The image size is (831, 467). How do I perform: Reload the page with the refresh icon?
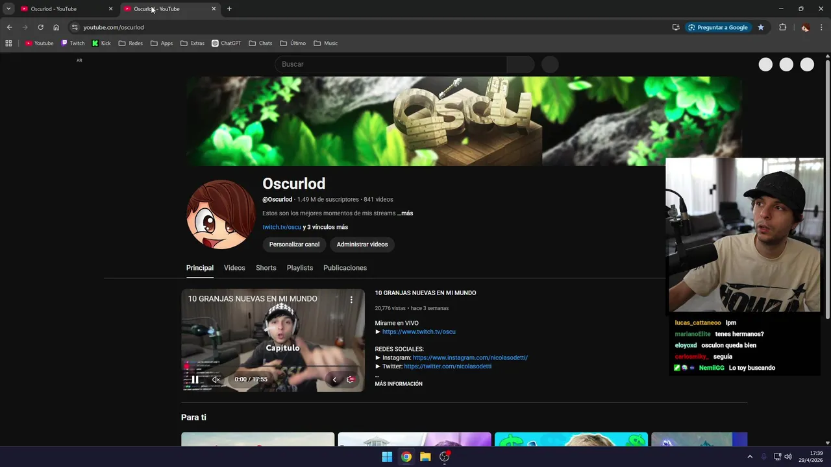pos(40,27)
